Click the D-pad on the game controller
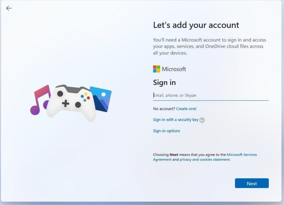The height and width of the screenshot is (205, 284). [65, 104]
